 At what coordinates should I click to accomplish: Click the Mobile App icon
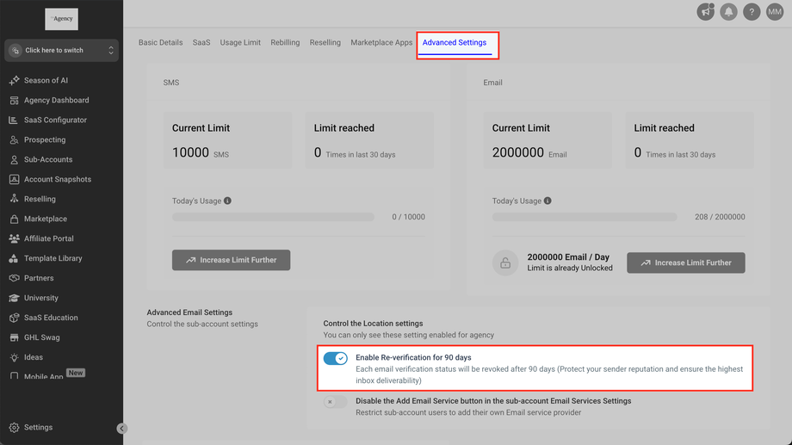pos(14,376)
